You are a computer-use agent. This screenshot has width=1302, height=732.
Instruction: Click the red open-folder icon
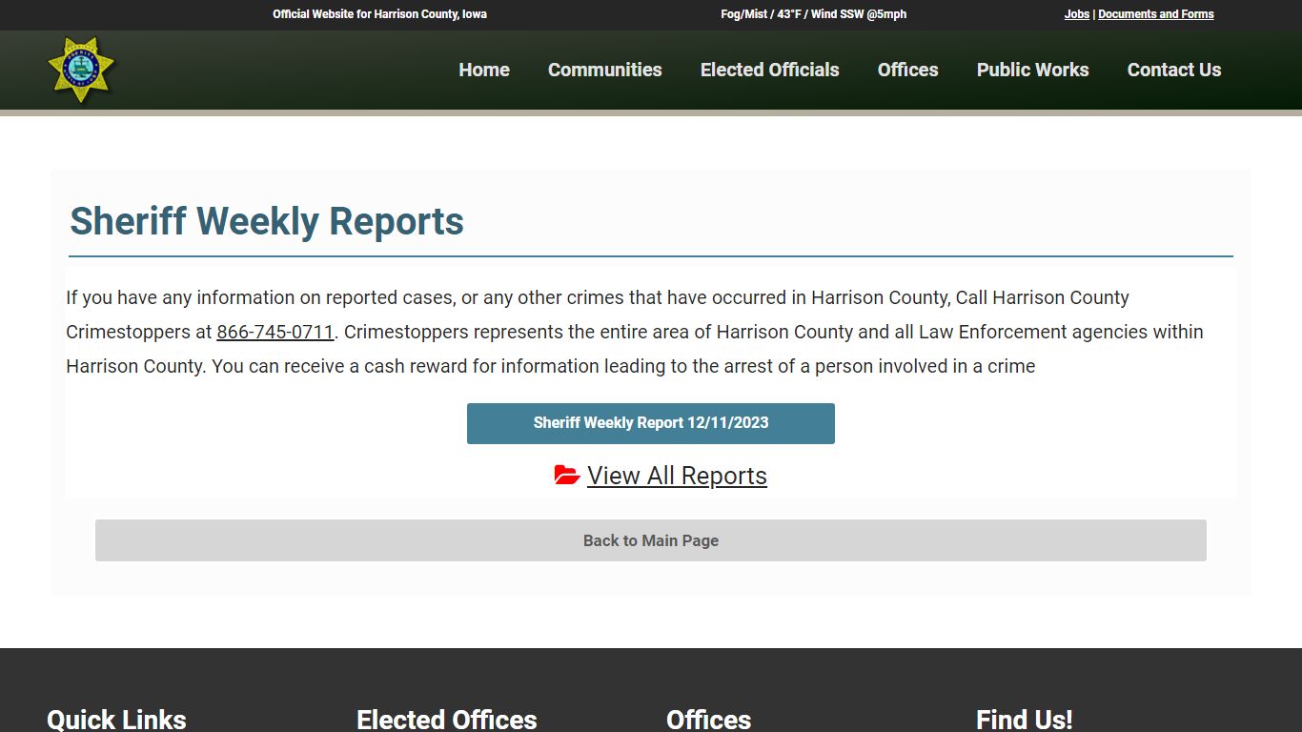click(x=567, y=475)
